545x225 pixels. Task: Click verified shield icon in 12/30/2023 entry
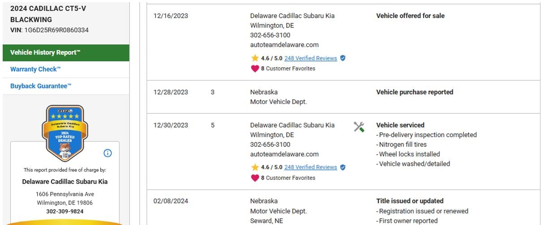tap(343, 167)
